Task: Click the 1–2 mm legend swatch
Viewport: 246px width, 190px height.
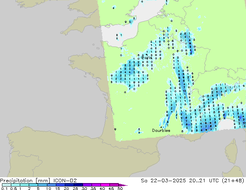Action: [x=24, y=185]
